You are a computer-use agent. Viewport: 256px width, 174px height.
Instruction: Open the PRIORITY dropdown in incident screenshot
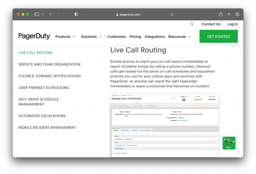[184, 97]
